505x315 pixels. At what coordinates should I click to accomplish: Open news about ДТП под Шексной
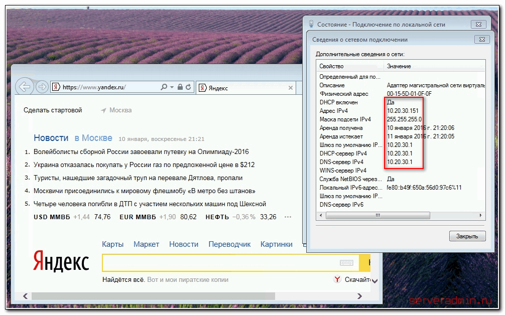tap(150, 204)
